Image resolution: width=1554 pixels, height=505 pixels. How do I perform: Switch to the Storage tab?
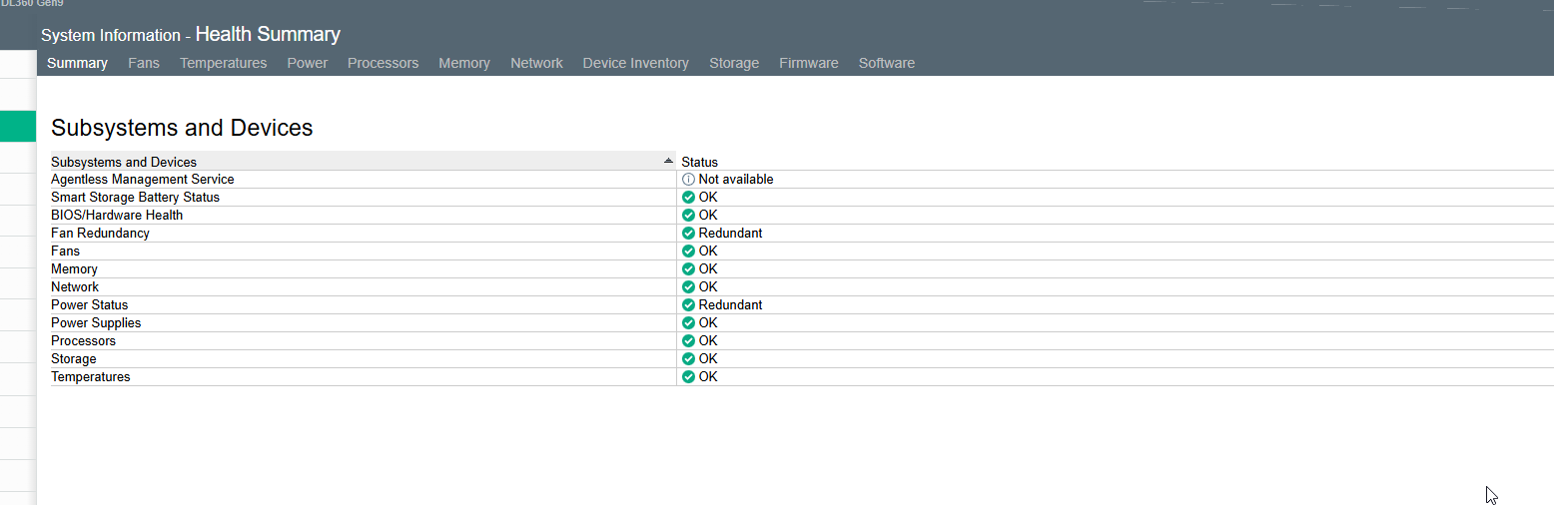[x=733, y=63]
